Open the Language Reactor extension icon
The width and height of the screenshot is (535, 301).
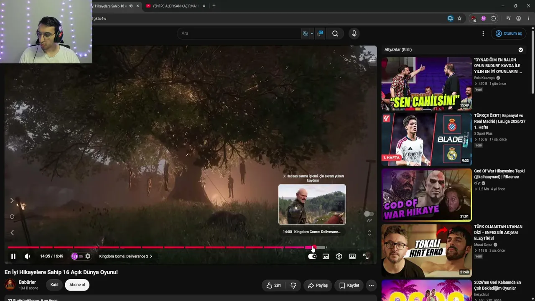coord(484,18)
